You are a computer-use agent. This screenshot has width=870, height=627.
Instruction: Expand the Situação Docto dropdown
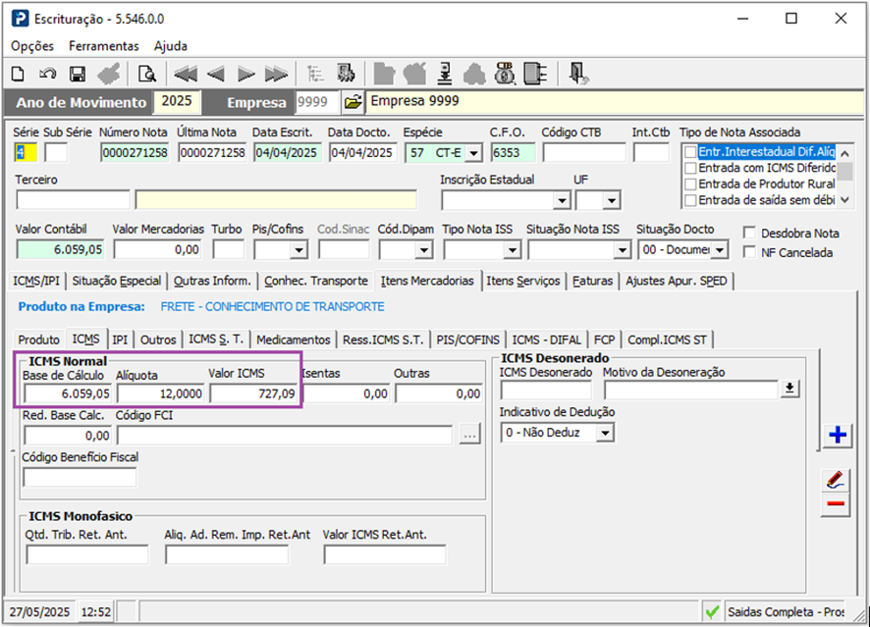coord(720,250)
